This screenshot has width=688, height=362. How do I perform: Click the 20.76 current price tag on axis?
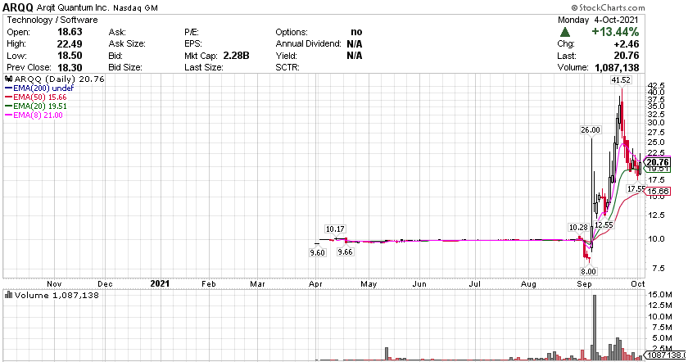[x=659, y=162]
